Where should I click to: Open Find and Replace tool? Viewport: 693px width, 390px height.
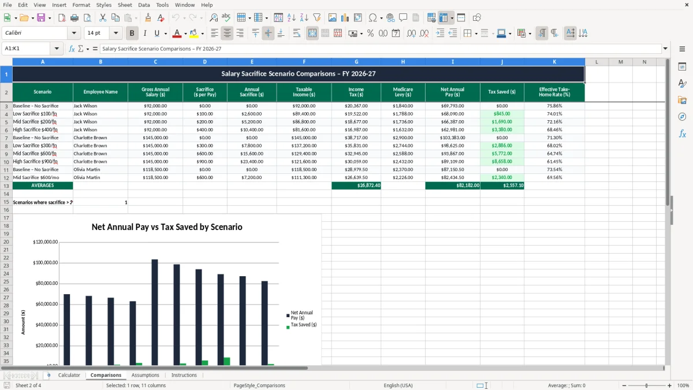click(x=214, y=18)
